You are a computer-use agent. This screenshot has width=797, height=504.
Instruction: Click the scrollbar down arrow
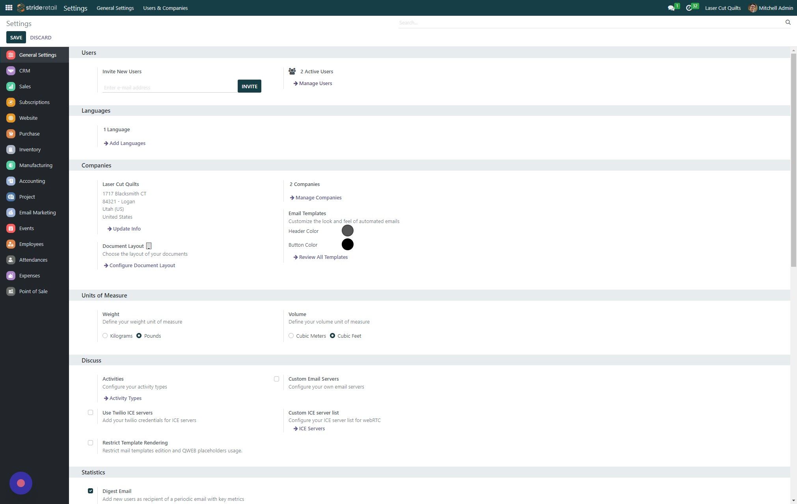click(793, 500)
